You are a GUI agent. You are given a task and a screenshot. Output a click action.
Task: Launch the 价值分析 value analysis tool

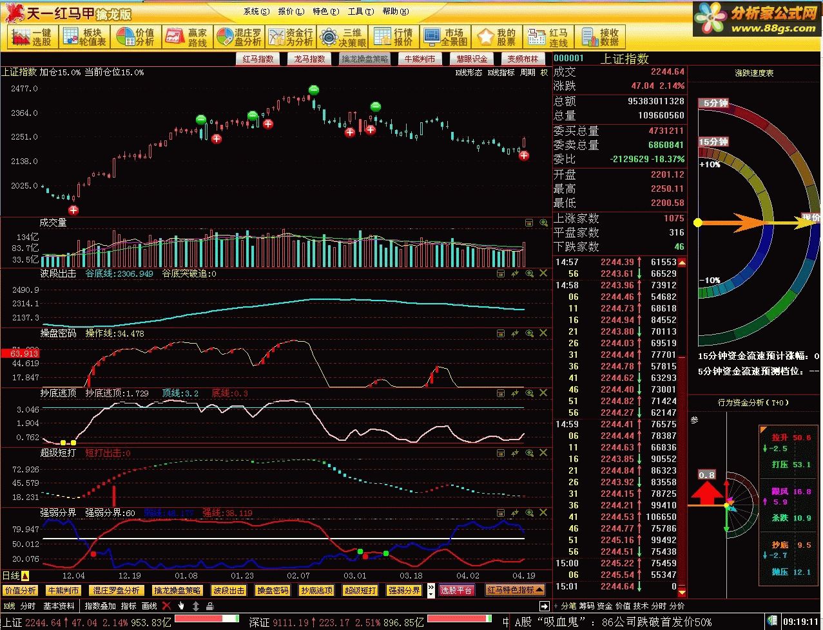(135, 37)
